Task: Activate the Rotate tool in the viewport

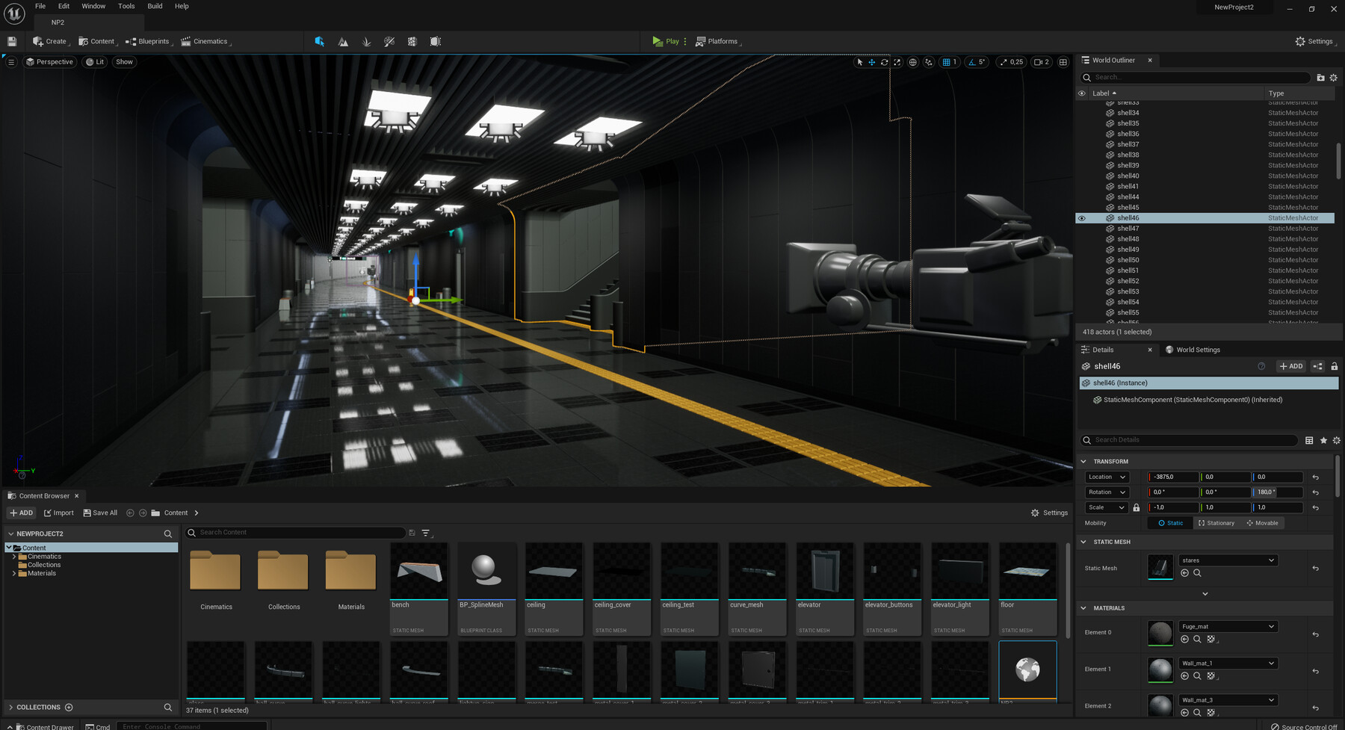Action: [x=885, y=62]
